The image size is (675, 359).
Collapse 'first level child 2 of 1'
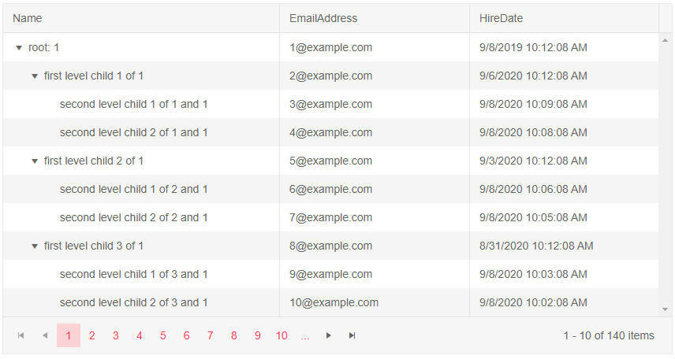(35, 161)
